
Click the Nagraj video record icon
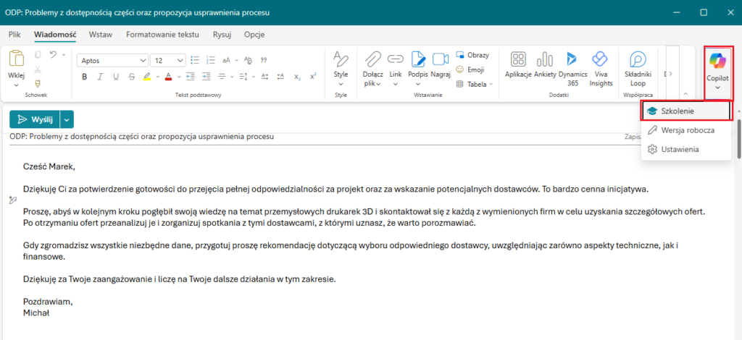click(440, 61)
